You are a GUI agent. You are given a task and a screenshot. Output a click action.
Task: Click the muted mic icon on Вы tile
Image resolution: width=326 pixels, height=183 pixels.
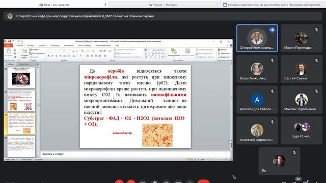(x=294, y=152)
